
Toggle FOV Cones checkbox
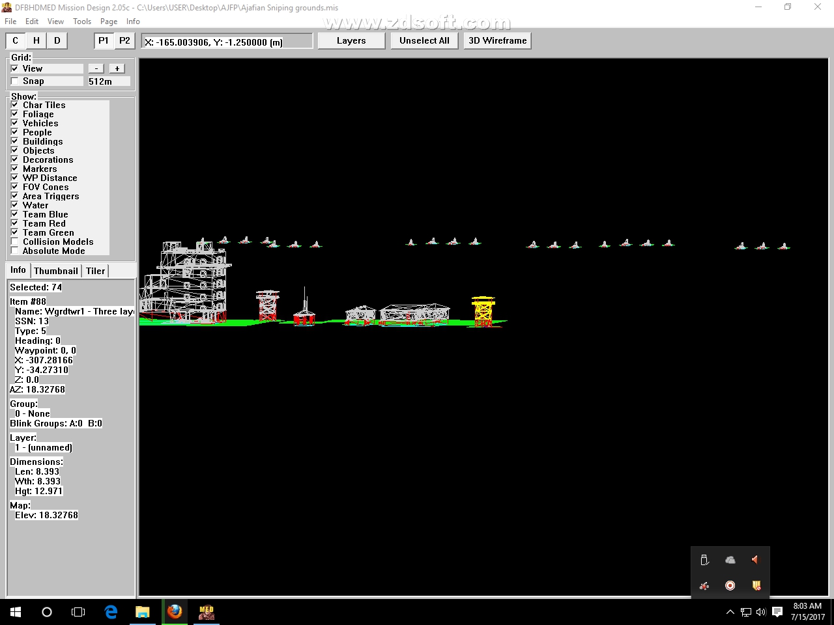point(15,187)
